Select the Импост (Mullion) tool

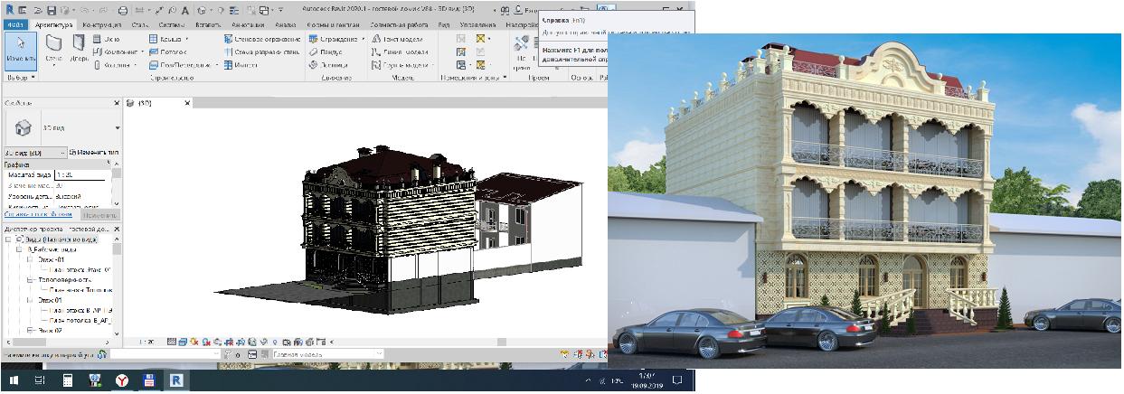[240, 65]
